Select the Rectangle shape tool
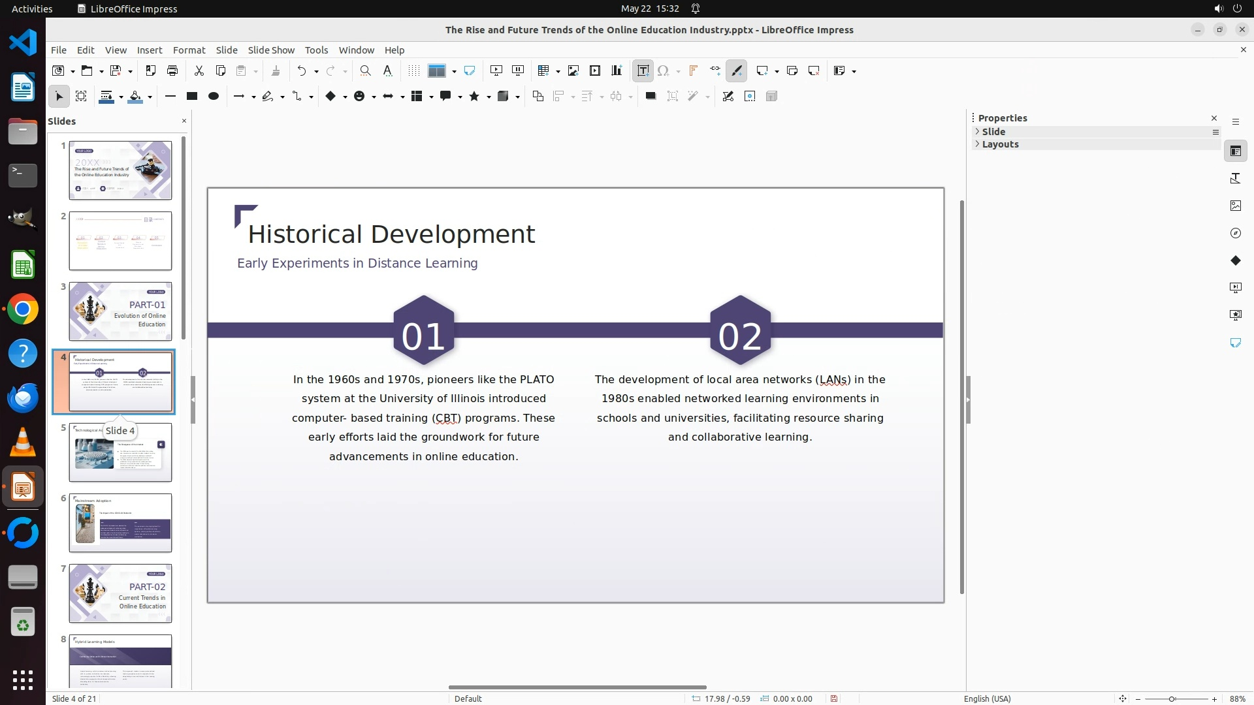Screen dimensions: 1254x705 pyautogui.click(x=192, y=96)
